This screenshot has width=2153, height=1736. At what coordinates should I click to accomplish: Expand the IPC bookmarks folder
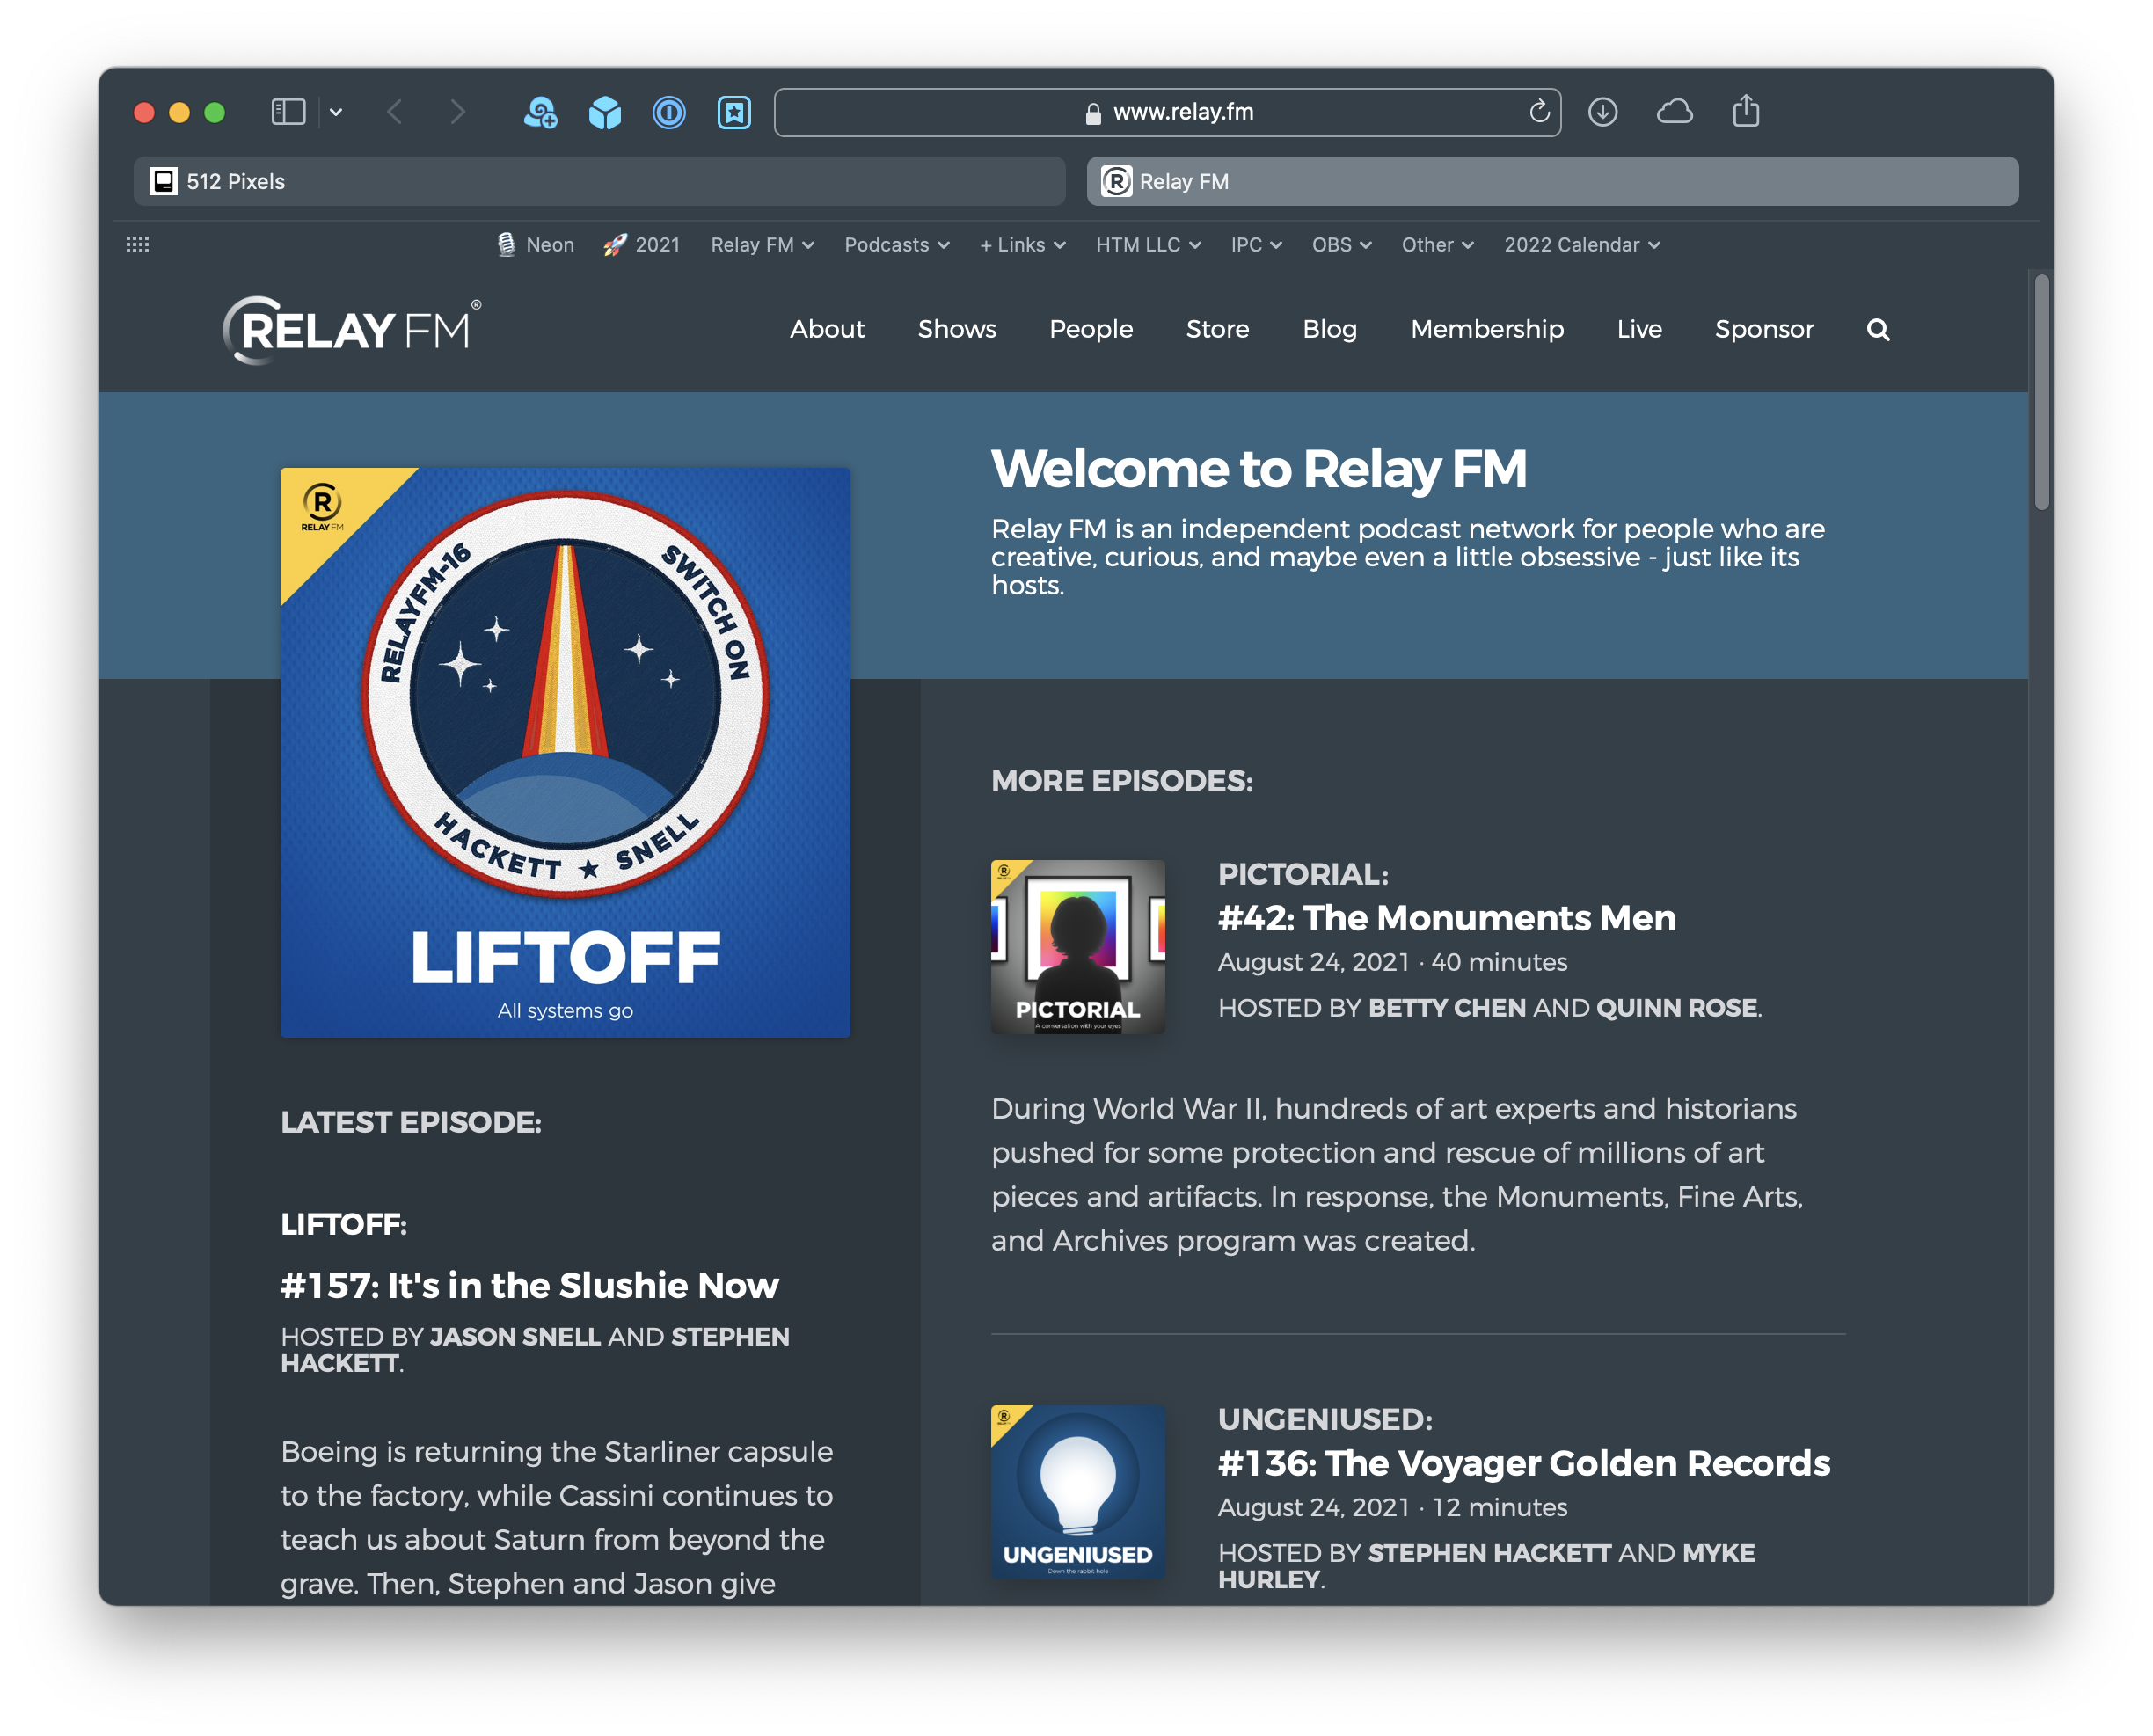1256,245
